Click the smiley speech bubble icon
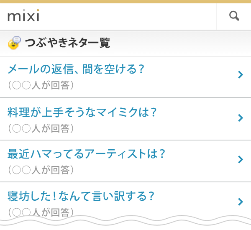Image resolution: width=251 pixels, height=230 pixels. [15, 43]
